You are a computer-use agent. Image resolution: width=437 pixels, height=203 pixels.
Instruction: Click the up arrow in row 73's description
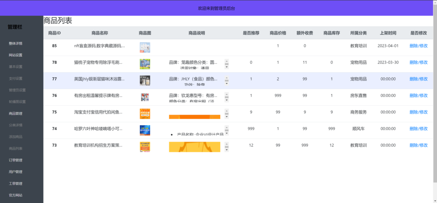coord(227,144)
